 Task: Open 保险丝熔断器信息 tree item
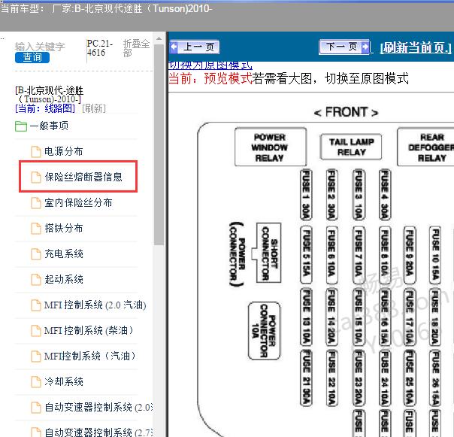click(83, 177)
